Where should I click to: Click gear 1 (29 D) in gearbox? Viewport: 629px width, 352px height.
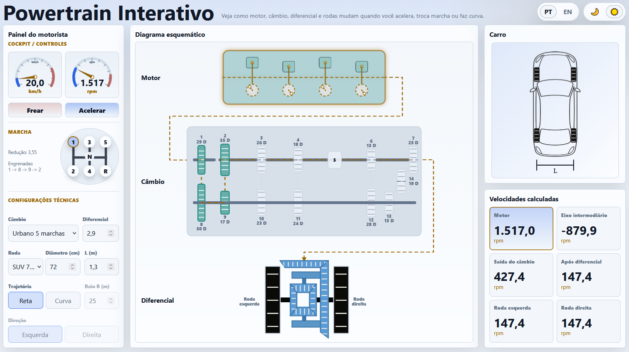(x=201, y=160)
